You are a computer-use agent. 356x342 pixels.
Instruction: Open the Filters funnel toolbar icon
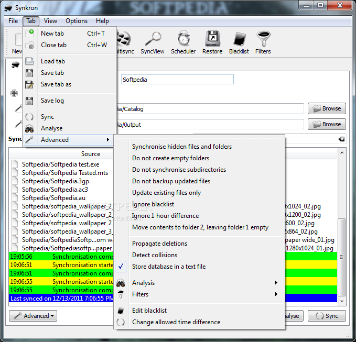(263, 39)
